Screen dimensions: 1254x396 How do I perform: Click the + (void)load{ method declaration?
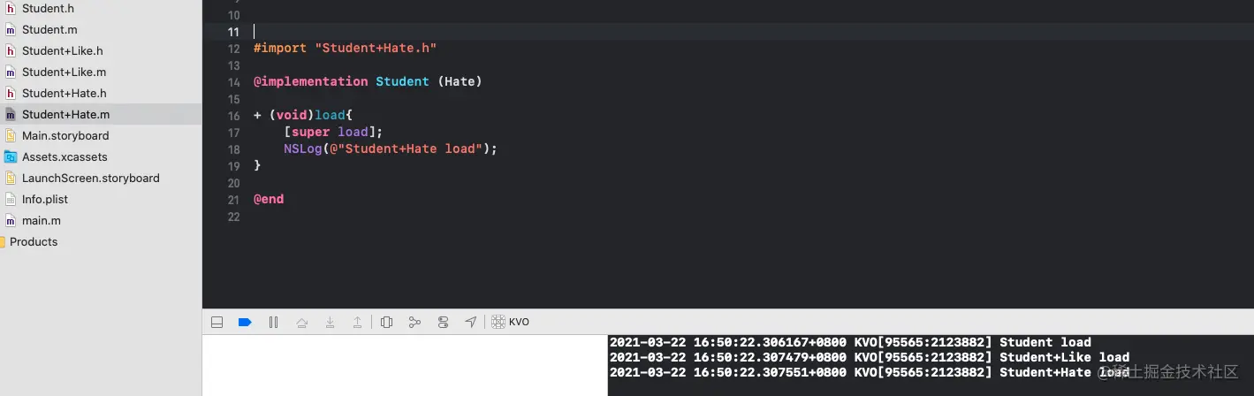(x=303, y=116)
